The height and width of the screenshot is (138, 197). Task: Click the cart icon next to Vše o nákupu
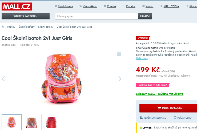(81, 6)
